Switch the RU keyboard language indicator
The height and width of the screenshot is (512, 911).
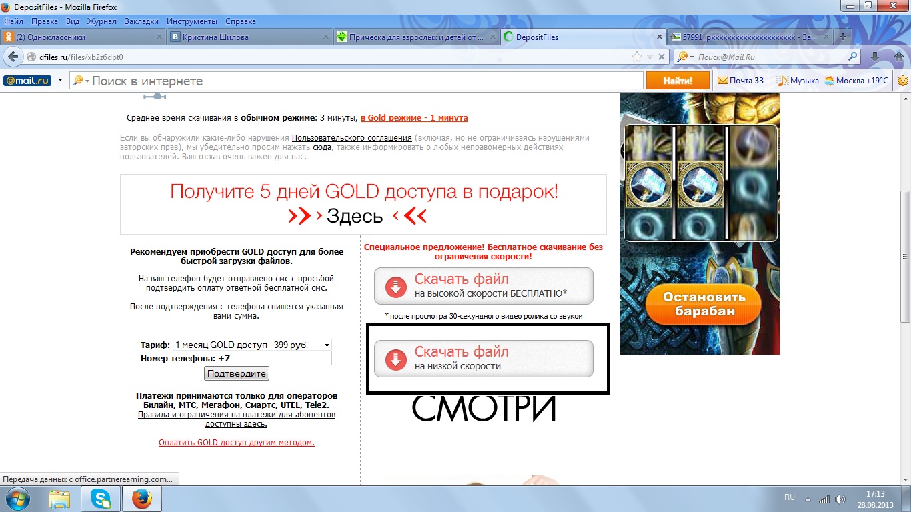[x=790, y=497]
